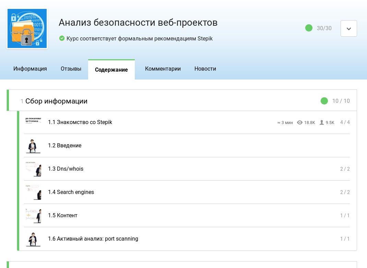Open lesson "1.3 Dns/whois"
Image resolution: width=367 pixels, height=268 pixels.
click(66, 169)
